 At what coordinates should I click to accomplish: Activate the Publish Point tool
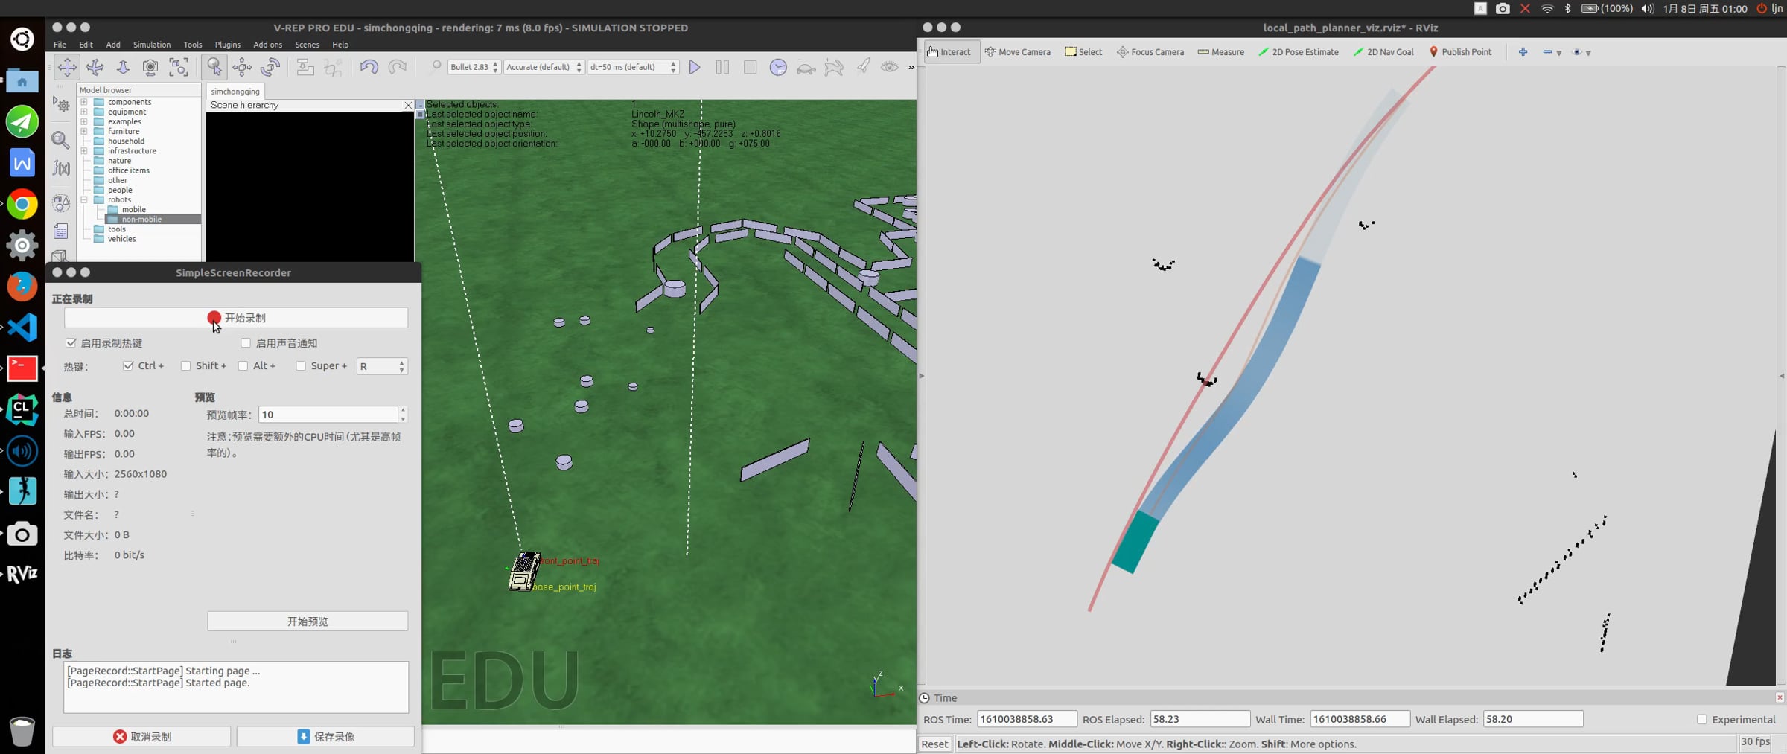pos(1460,52)
